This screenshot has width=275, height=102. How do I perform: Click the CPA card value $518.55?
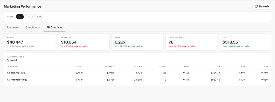[230, 42]
